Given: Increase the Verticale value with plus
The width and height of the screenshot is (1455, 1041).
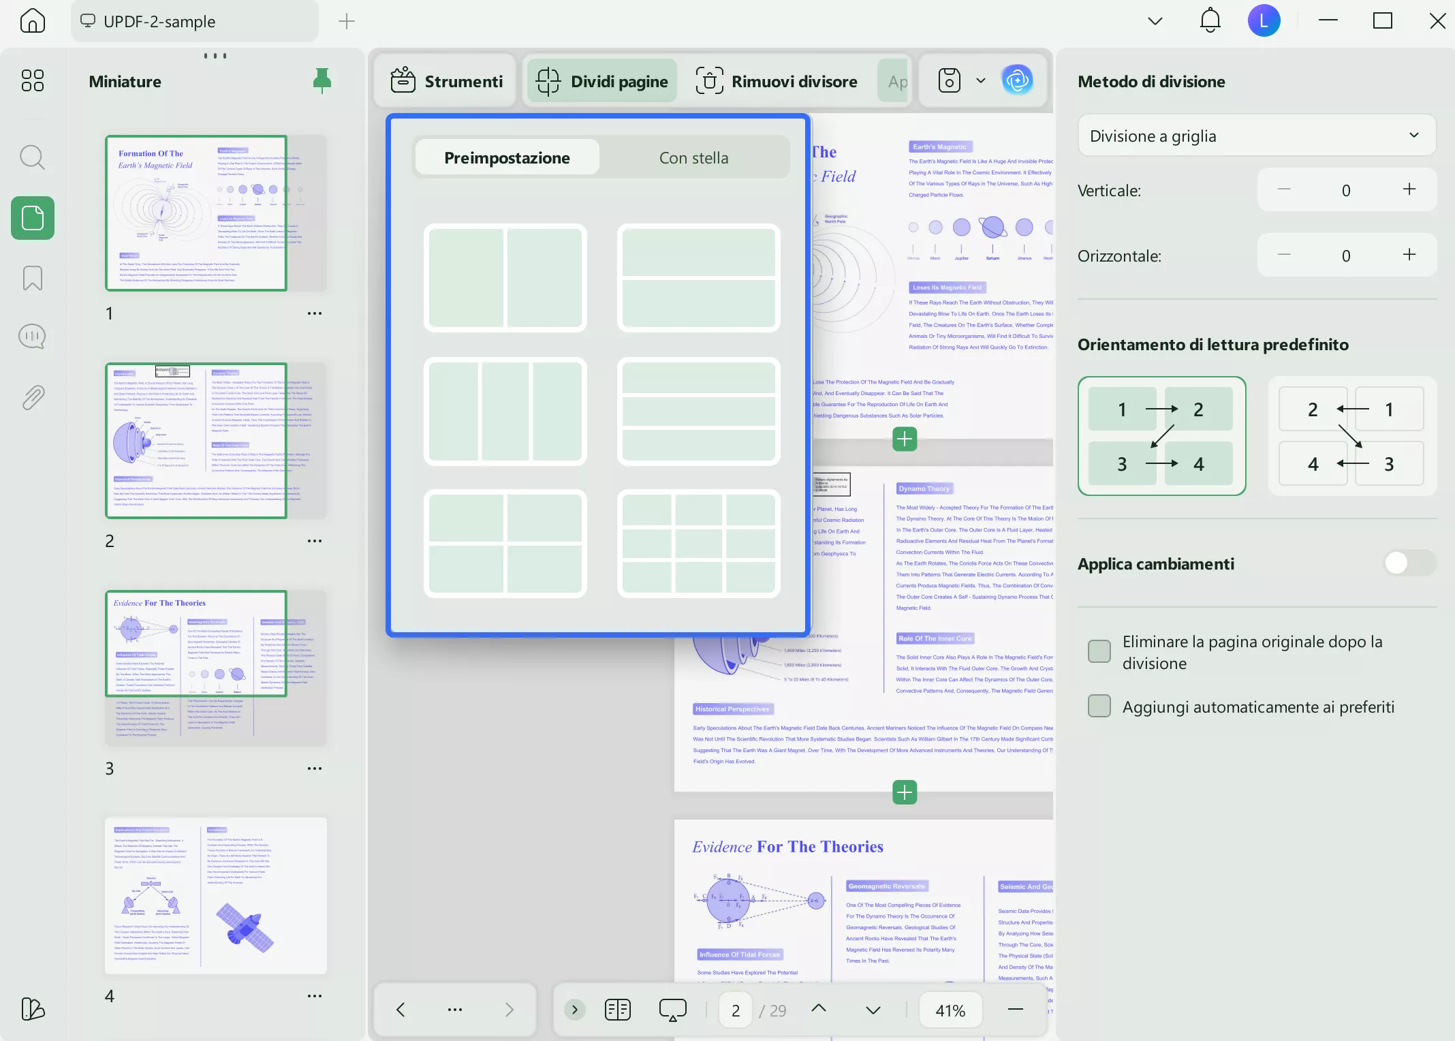Looking at the screenshot, I should tap(1409, 189).
